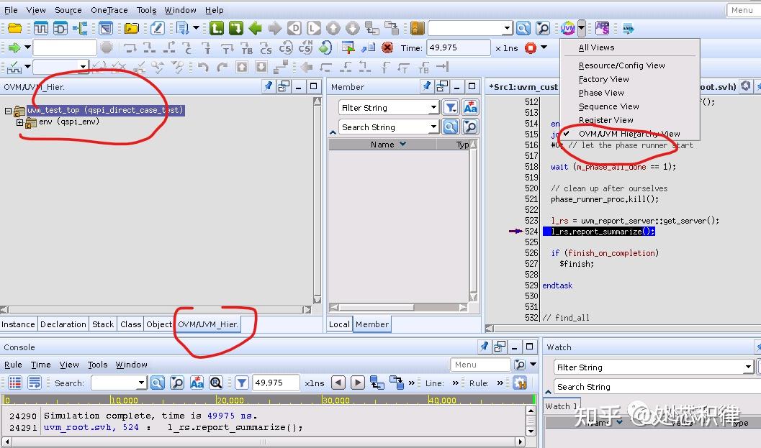Switch to the Local tab
Viewport: 761px width, 448px height.
pos(339,324)
